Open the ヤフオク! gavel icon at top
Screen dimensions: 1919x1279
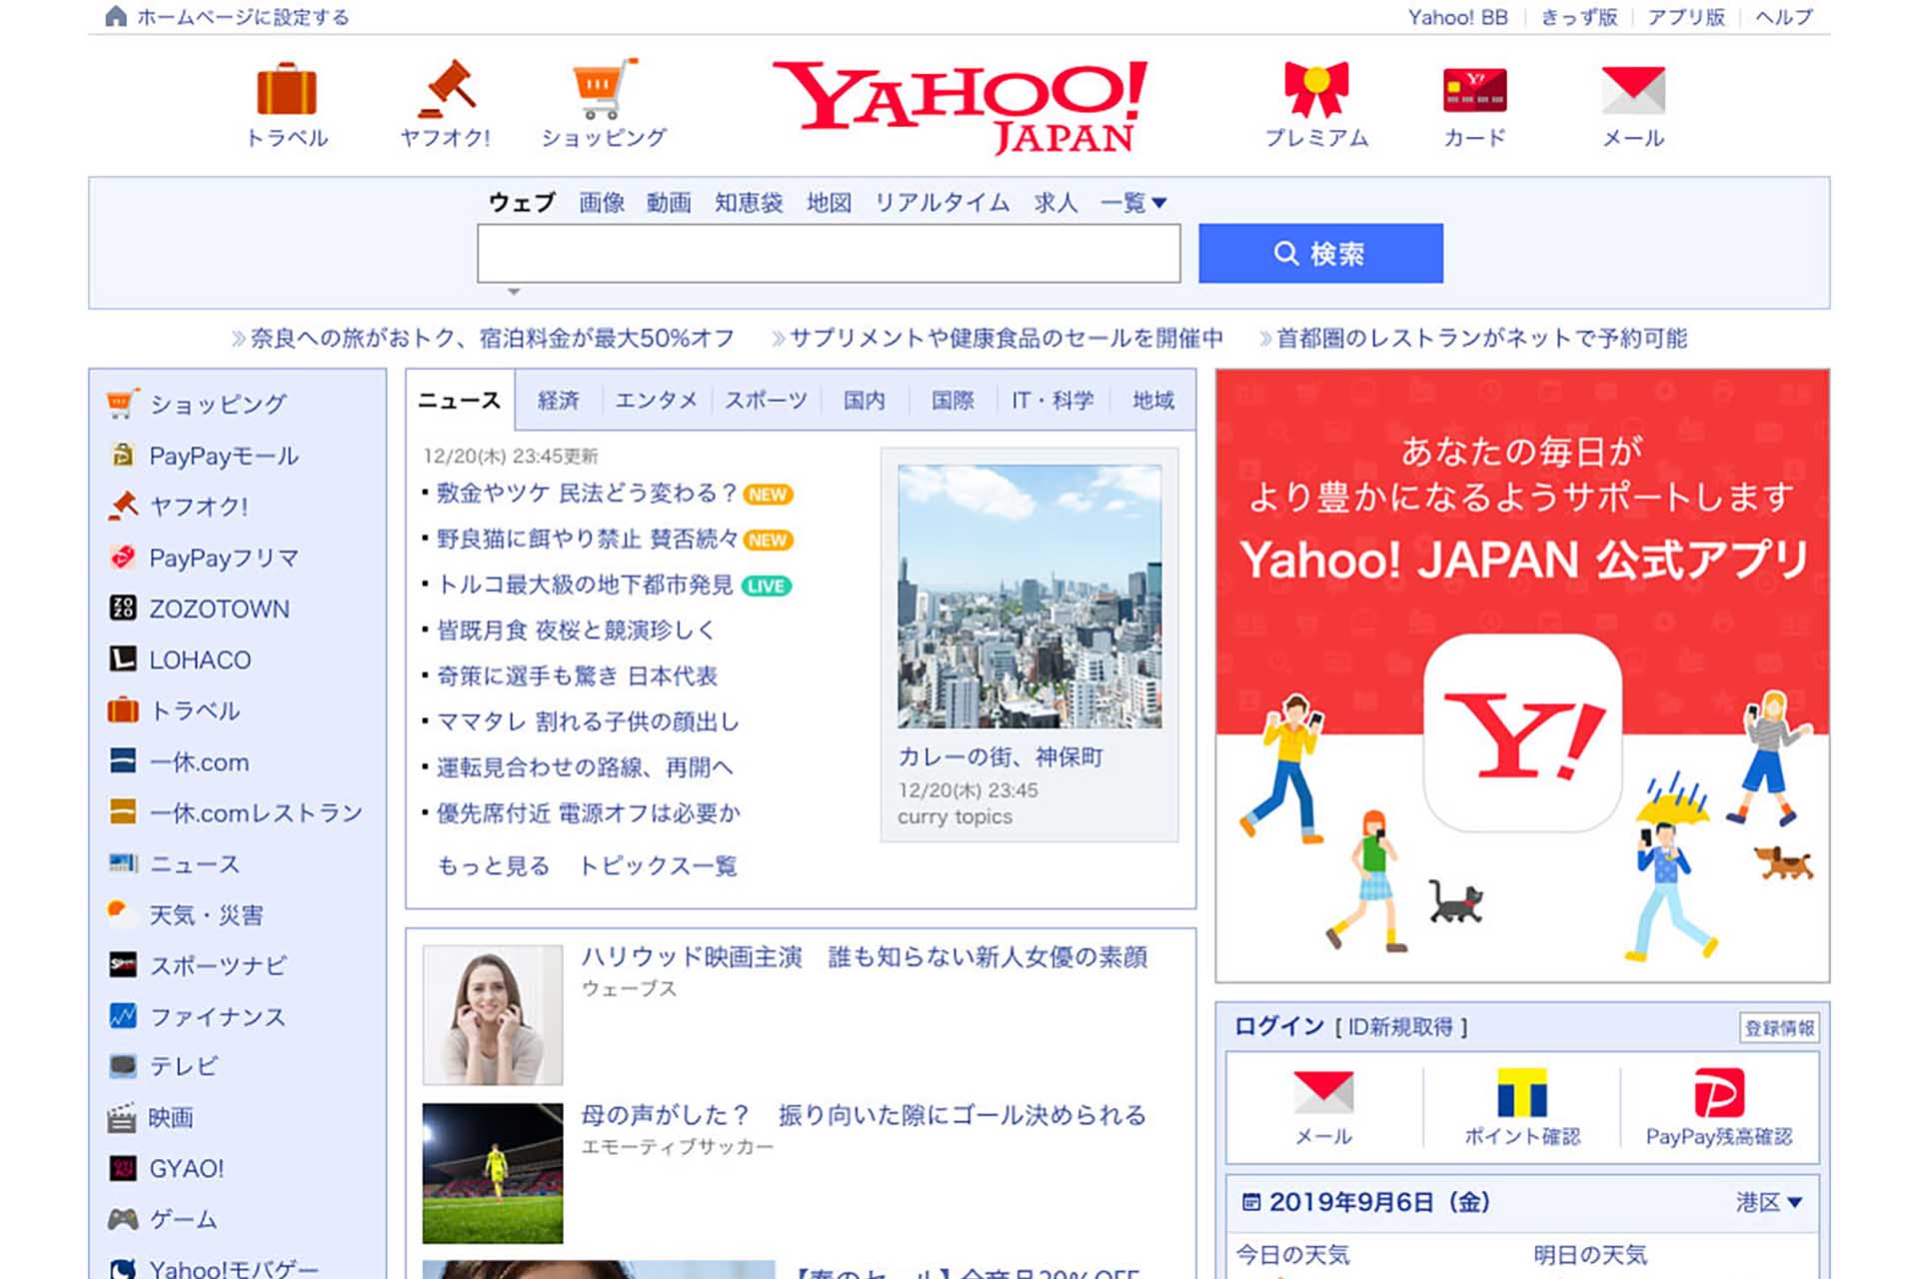446,90
